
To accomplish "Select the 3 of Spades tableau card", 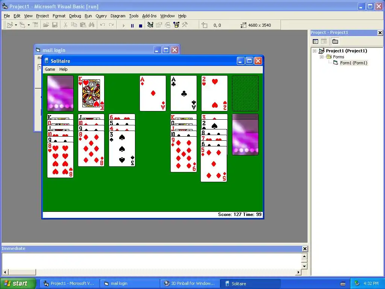I will pyautogui.click(x=122, y=149).
